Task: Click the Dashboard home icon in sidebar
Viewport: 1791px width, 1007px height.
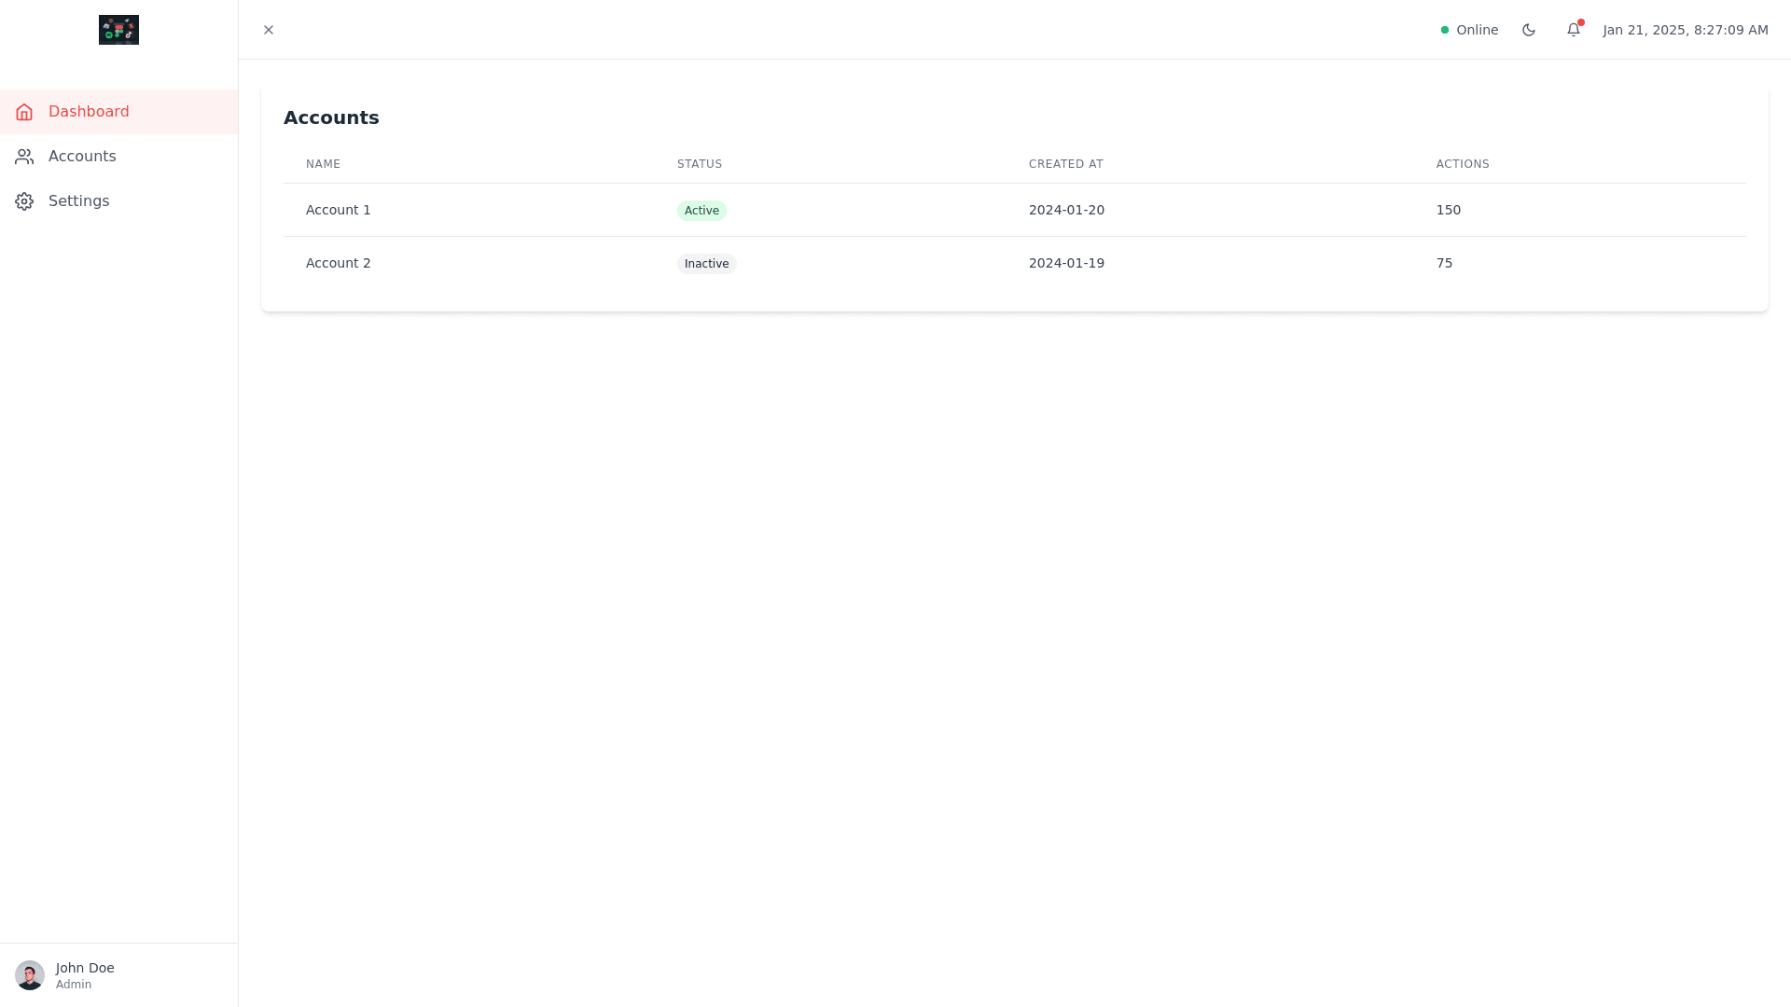Action: pos(24,112)
